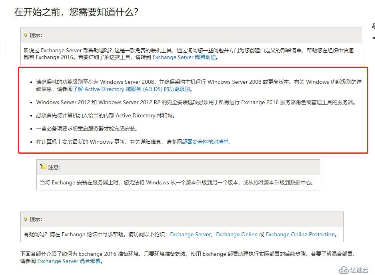Image resolution: width=375 pixels, height=275 pixels.
Task: Click the note text 当将 Exchange 安装在服务器上时
Action: 177,183
